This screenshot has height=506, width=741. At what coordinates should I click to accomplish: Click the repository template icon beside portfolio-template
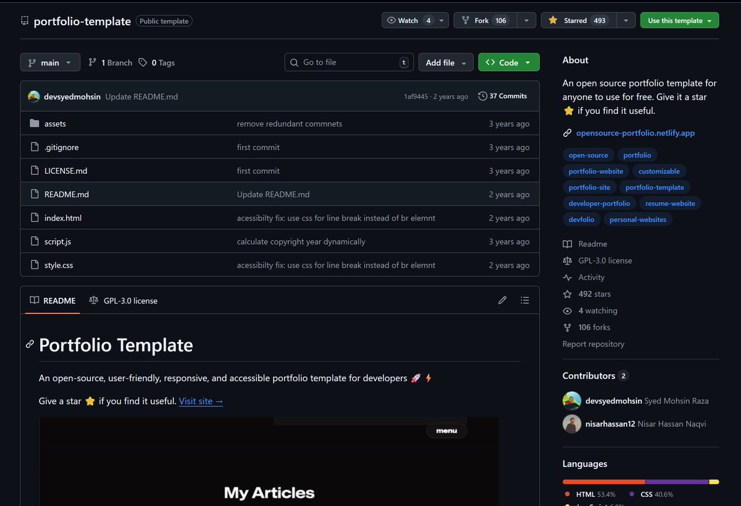point(25,21)
